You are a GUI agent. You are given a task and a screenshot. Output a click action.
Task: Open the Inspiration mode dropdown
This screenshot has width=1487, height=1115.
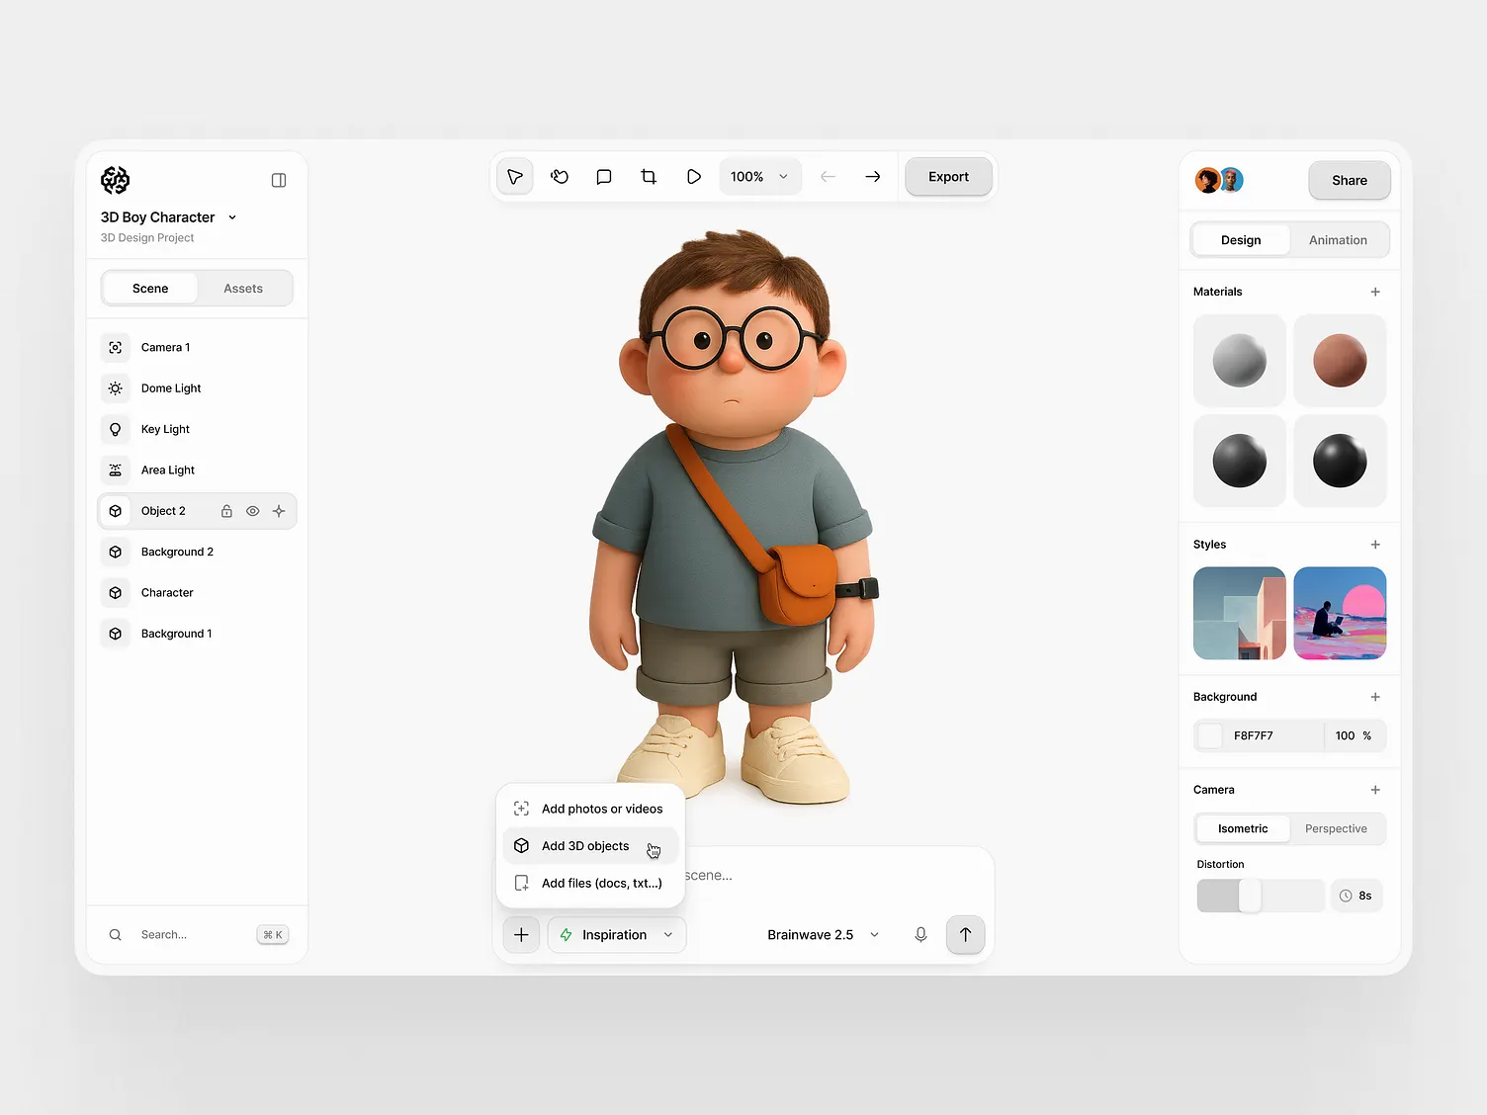pyautogui.click(x=617, y=935)
